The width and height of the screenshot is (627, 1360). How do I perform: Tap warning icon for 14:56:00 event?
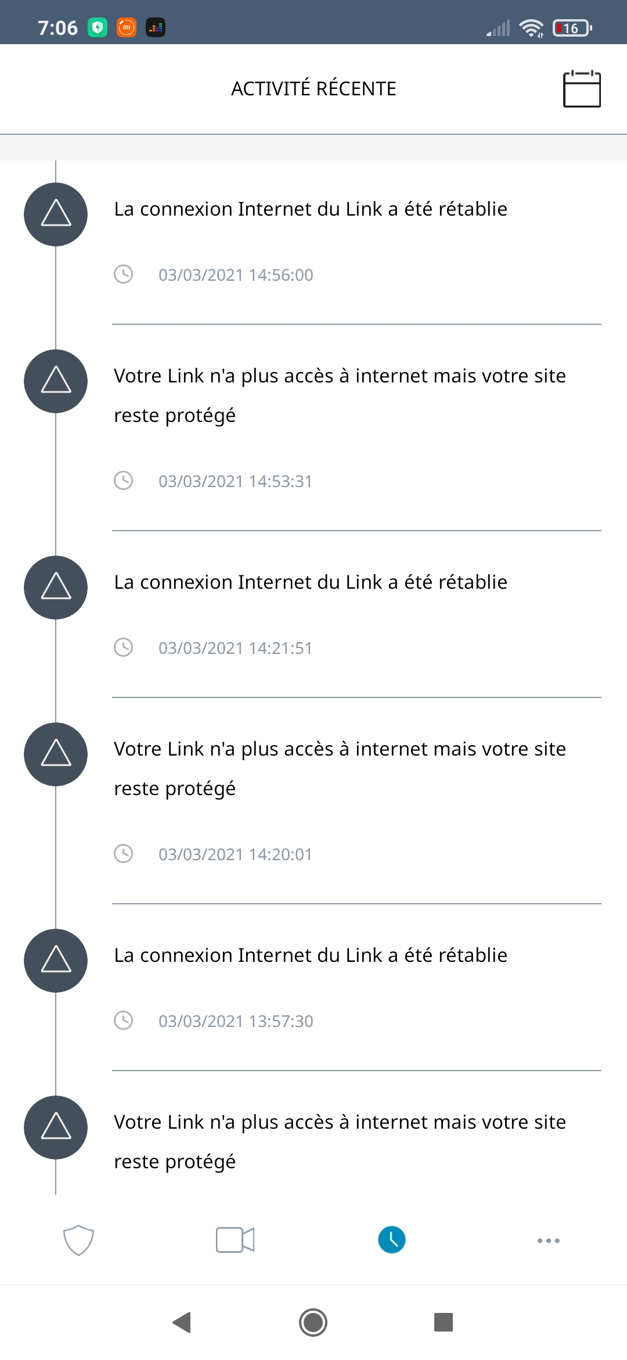(x=56, y=214)
